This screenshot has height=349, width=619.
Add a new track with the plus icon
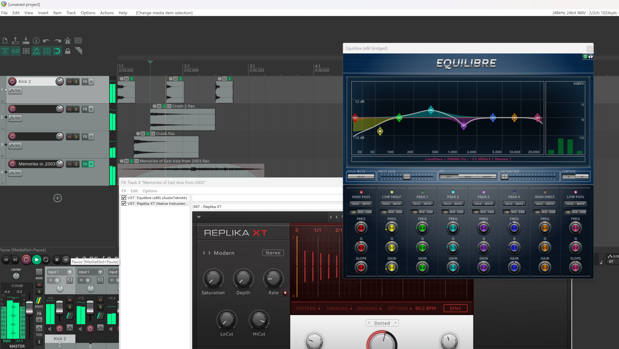tap(57, 198)
